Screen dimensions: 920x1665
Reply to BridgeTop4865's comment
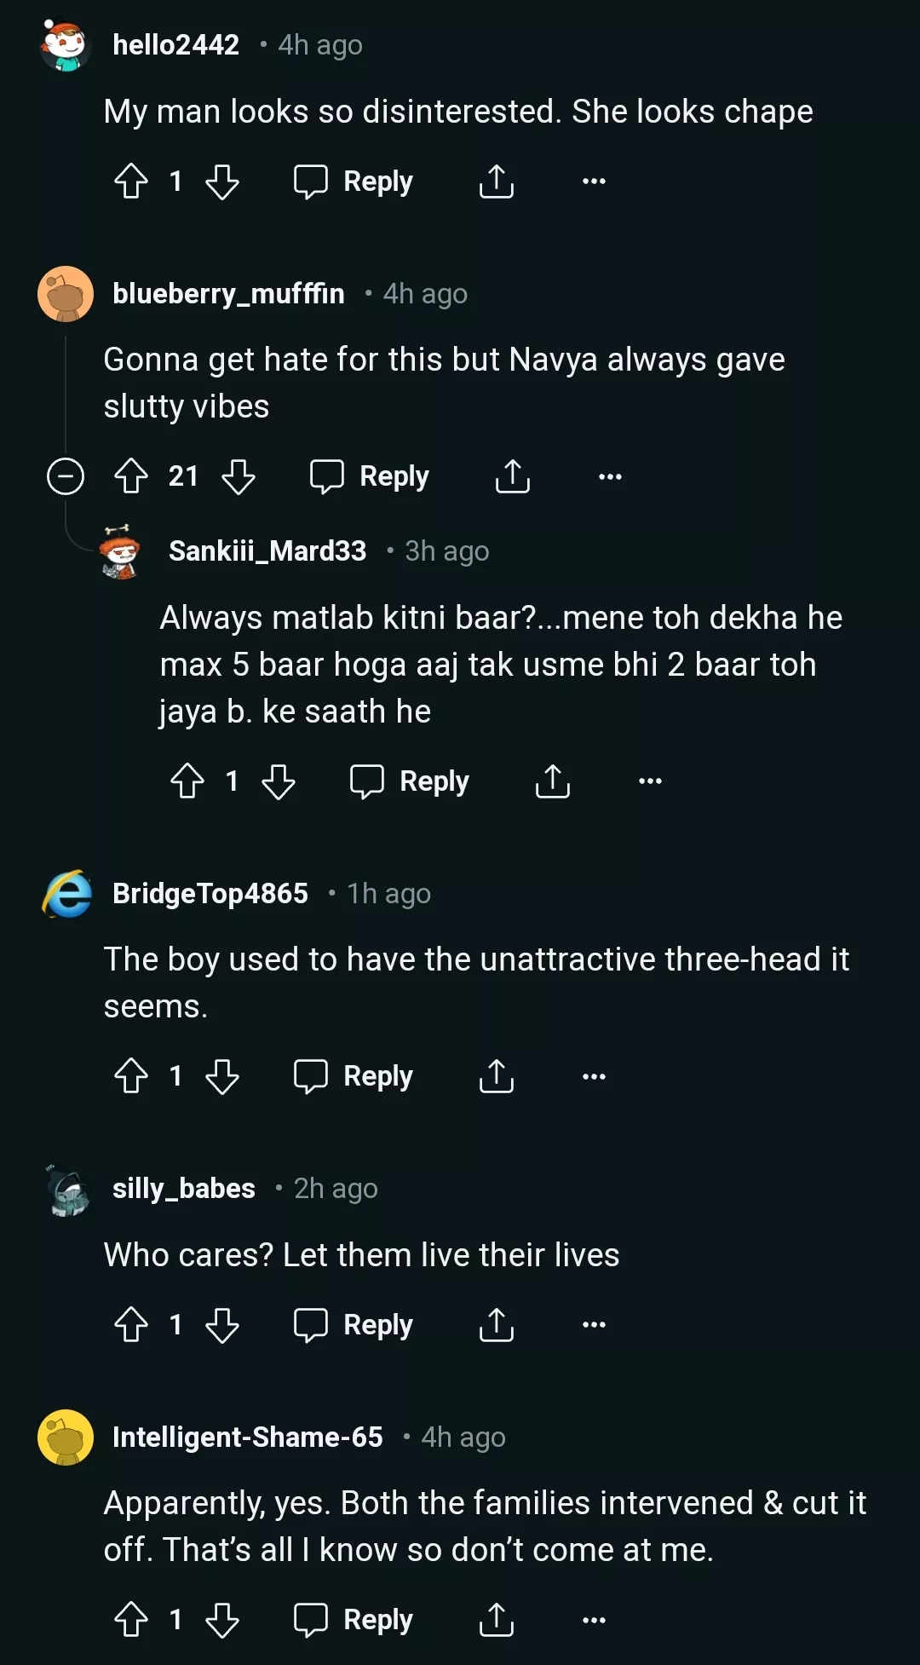(x=354, y=1076)
